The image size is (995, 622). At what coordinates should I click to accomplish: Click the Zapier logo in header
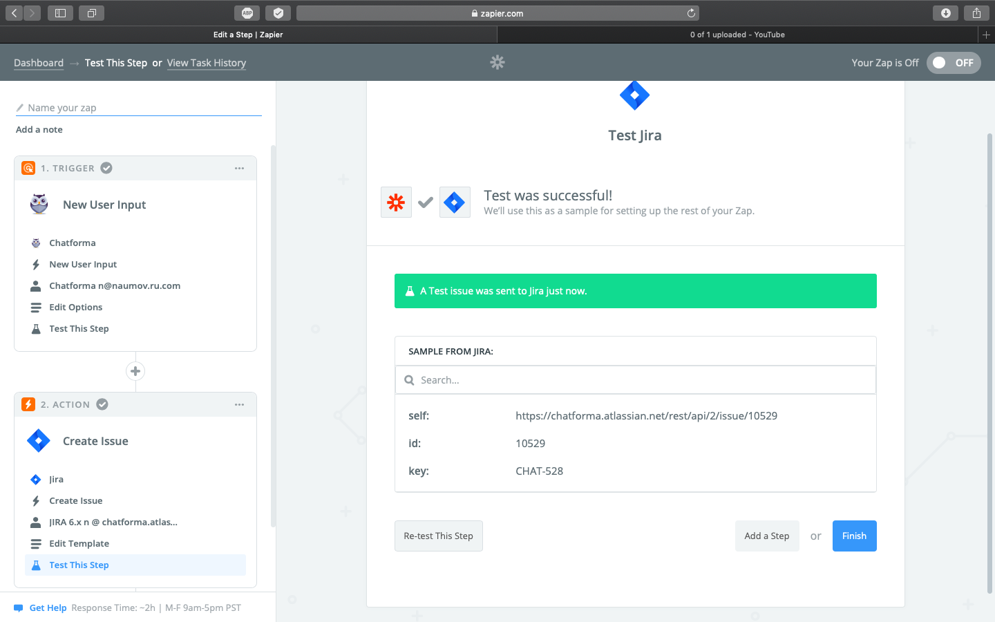tap(497, 62)
